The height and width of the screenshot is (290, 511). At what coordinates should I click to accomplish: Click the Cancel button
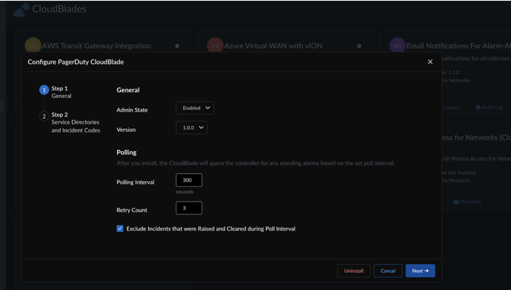click(x=388, y=271)
